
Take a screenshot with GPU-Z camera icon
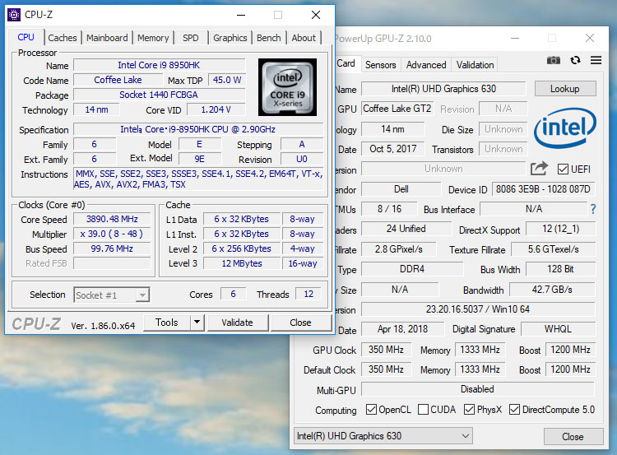tap(554, 60)
